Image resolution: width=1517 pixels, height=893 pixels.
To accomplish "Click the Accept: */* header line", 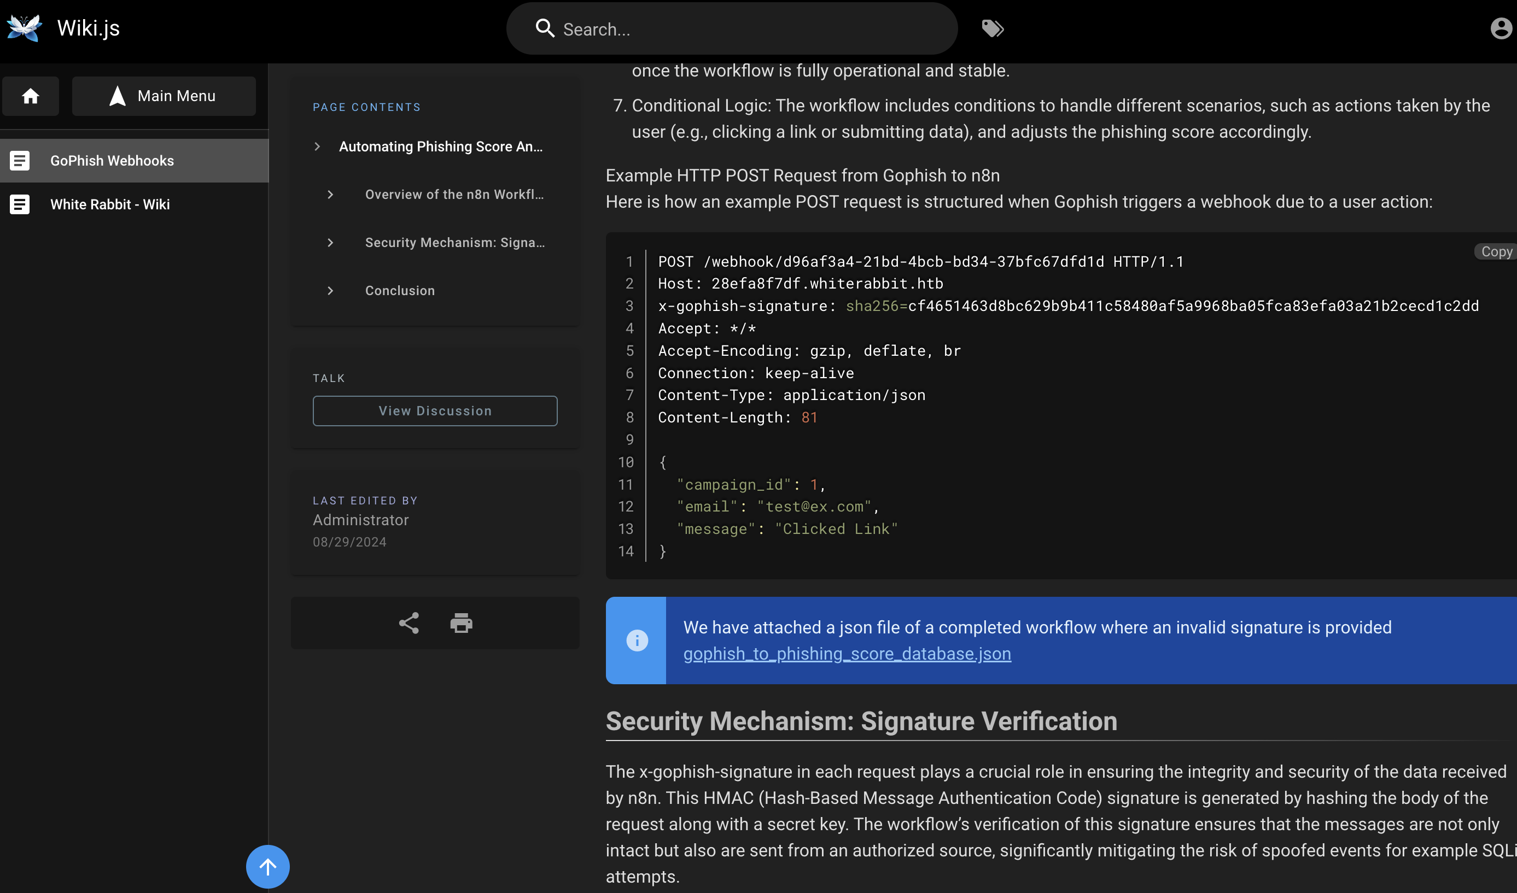I will [x=707, y=328].
